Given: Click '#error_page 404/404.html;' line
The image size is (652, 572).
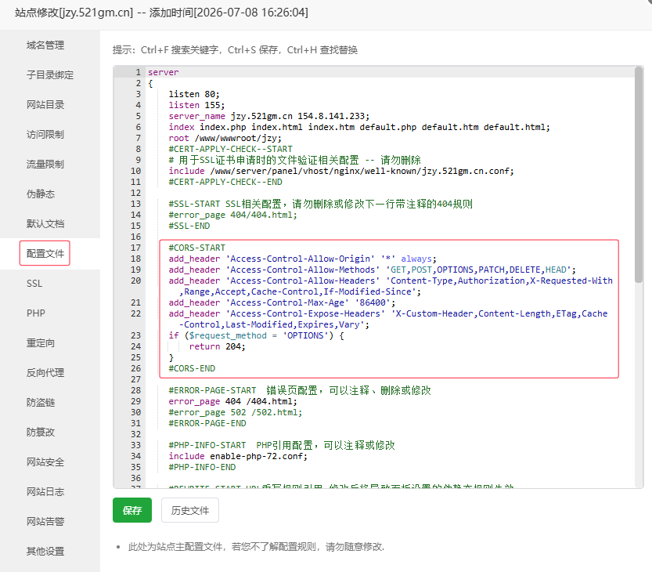Looking at the screenshot, I should [232, 215].
